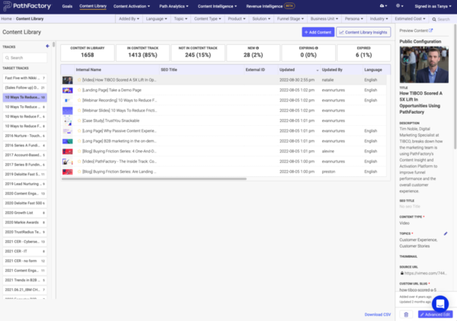
Task: Select 2021 CER - IT track
Action: (x=25, y=252)
